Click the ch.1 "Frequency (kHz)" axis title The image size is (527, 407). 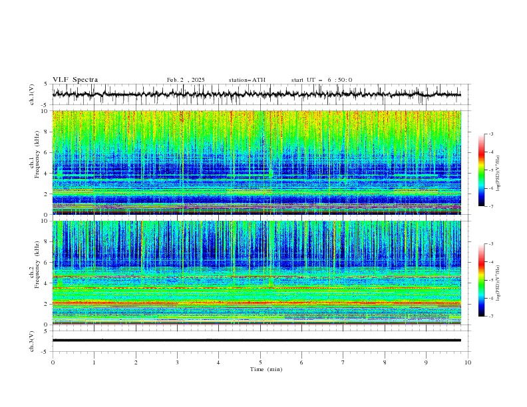coord(37,154)
